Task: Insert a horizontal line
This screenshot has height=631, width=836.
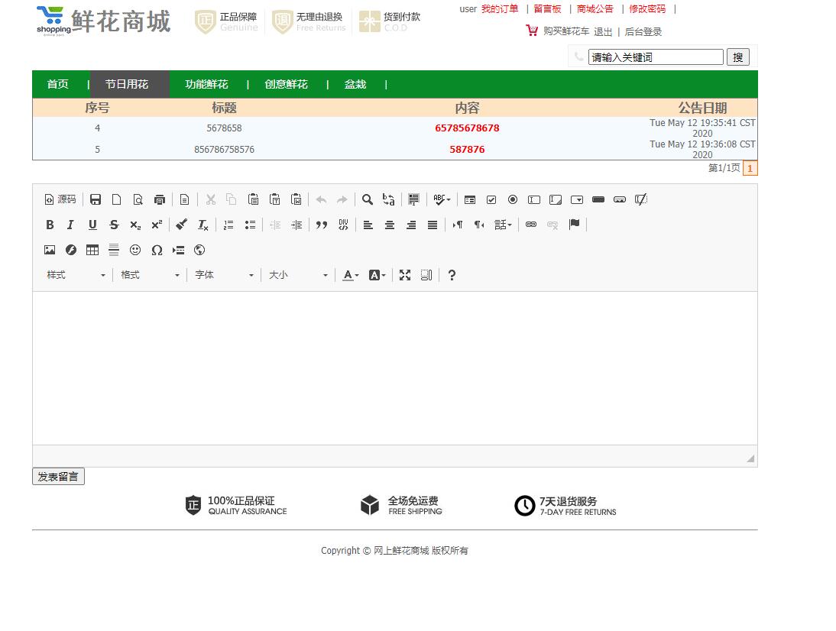Action: coord(114,250)
